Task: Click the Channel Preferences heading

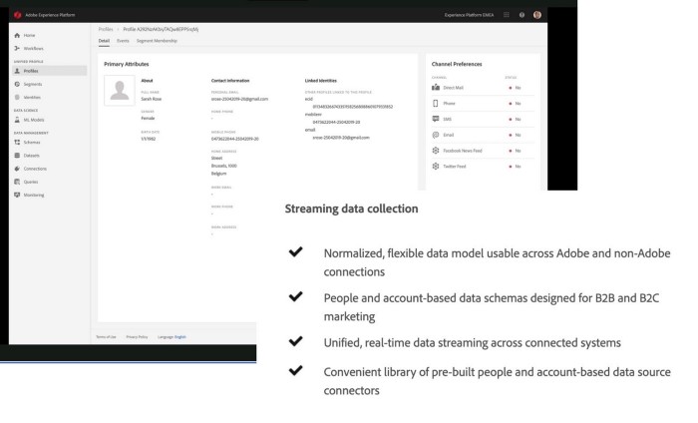Action: pos(457,64)
